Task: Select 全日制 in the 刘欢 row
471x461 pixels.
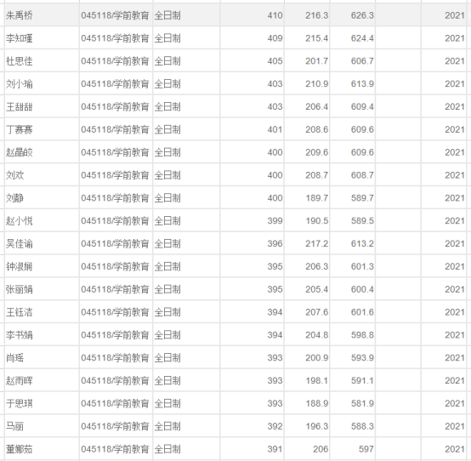Action: pyautogui.click(x=167, y=175)
